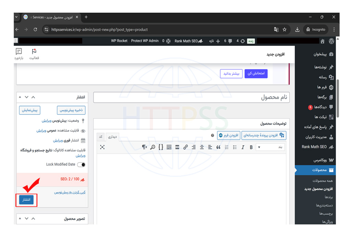351x234 pixels.
Task: Open distraction-free fullscreen editor mode
Action: coord(102,147)
